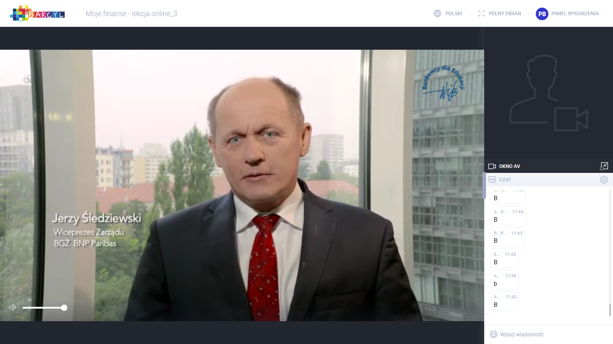Click the CZAT chat bubble icon

492,180
